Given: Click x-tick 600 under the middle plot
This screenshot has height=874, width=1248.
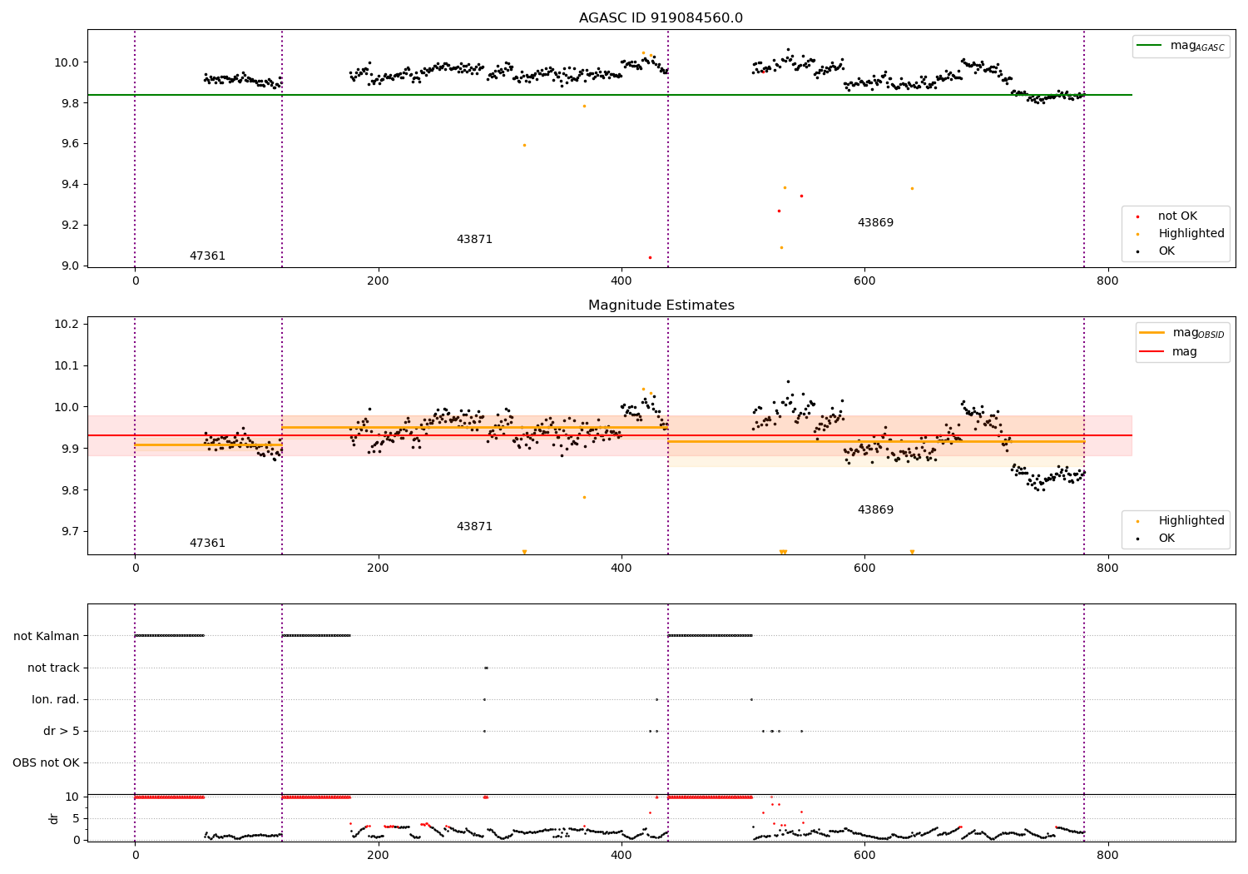Looking at the screenshot, I should [x=864, y=569].
